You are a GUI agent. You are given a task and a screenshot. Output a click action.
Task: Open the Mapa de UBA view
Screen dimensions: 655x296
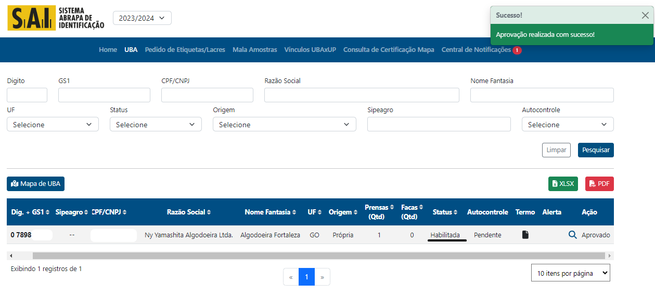pyautogui.click(x=35, y=184)
